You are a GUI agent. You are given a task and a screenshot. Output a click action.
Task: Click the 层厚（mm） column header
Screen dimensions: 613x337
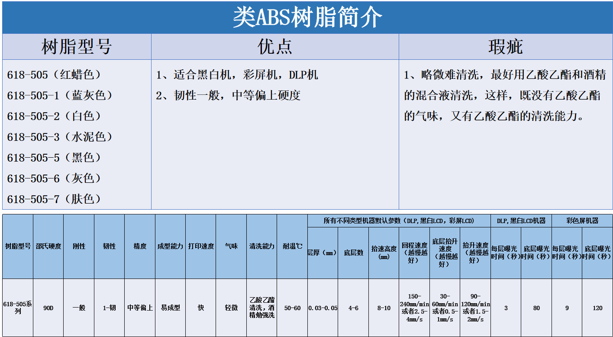(x=323, y=253)
